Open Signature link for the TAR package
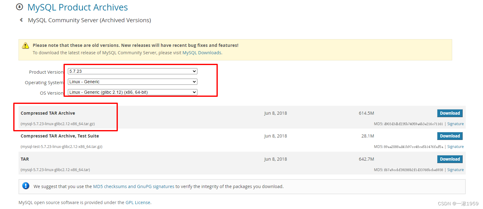 455,170
